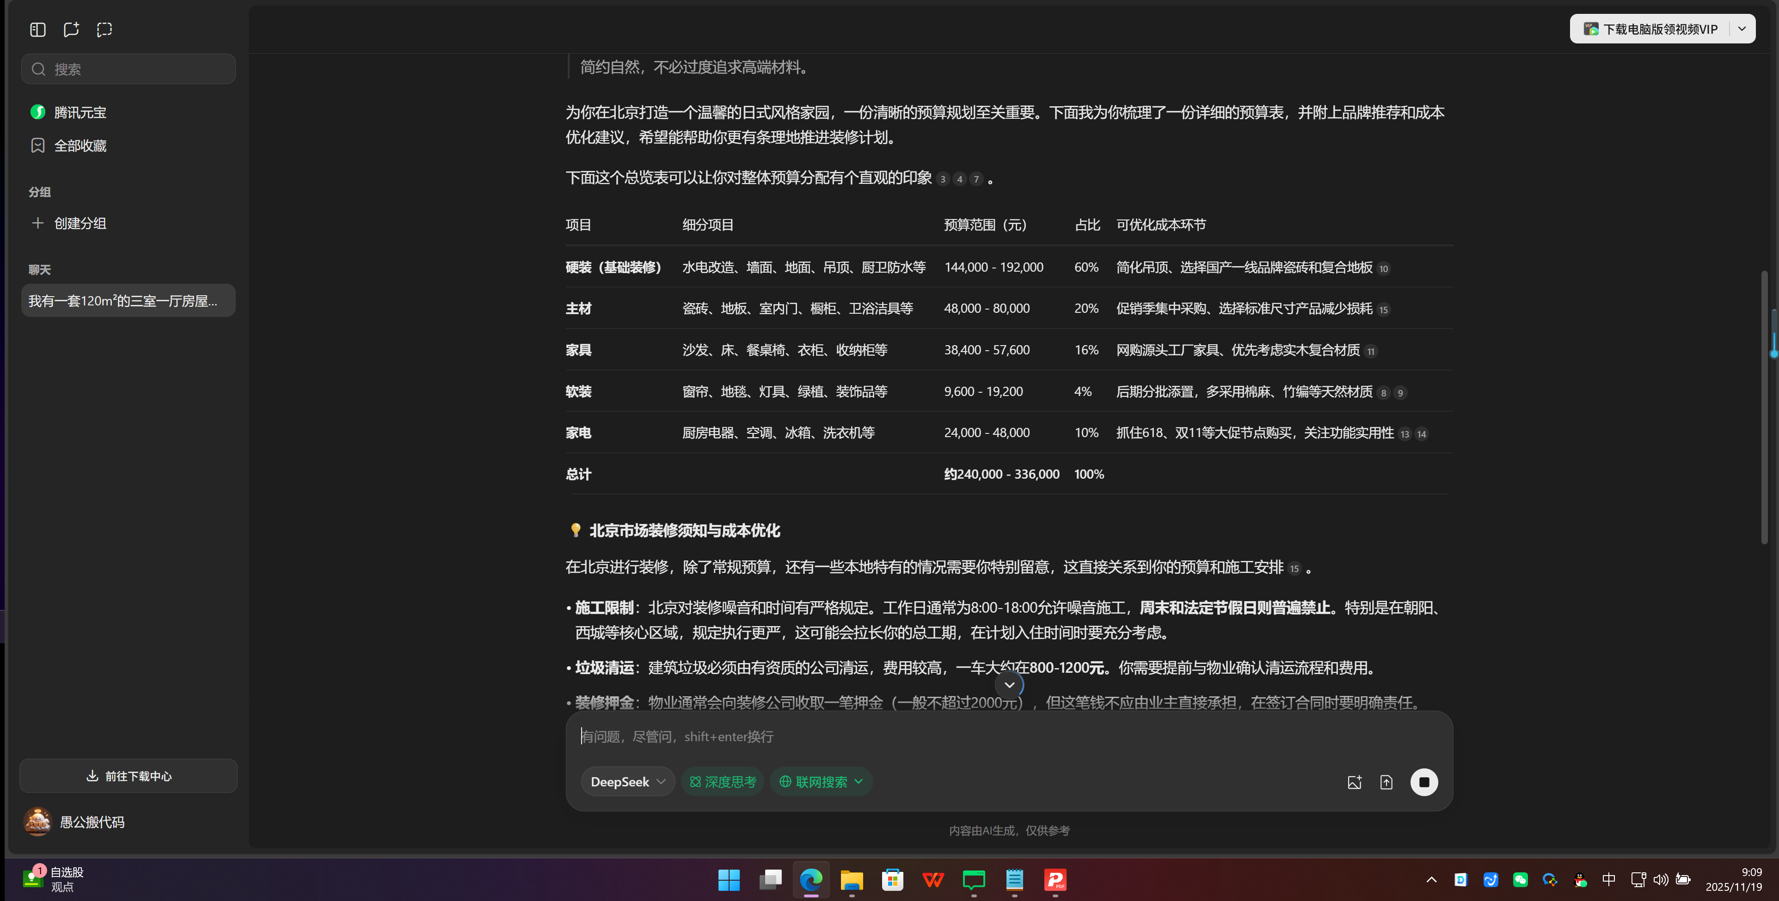1779x901 pixels.
Task: Click the 前往下载中心 button
Action: point(128,775)
